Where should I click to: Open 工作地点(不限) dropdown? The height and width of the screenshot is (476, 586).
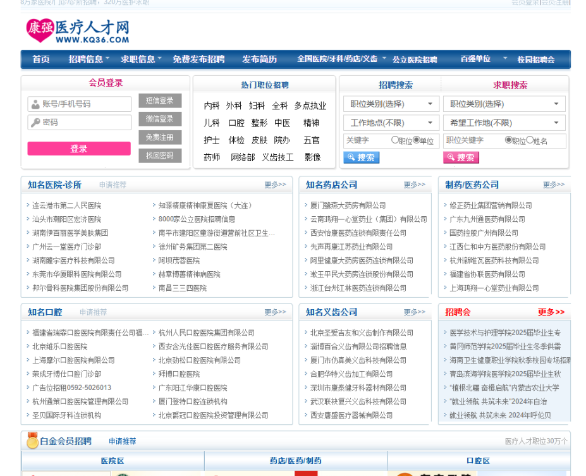[x=391, y=123]
